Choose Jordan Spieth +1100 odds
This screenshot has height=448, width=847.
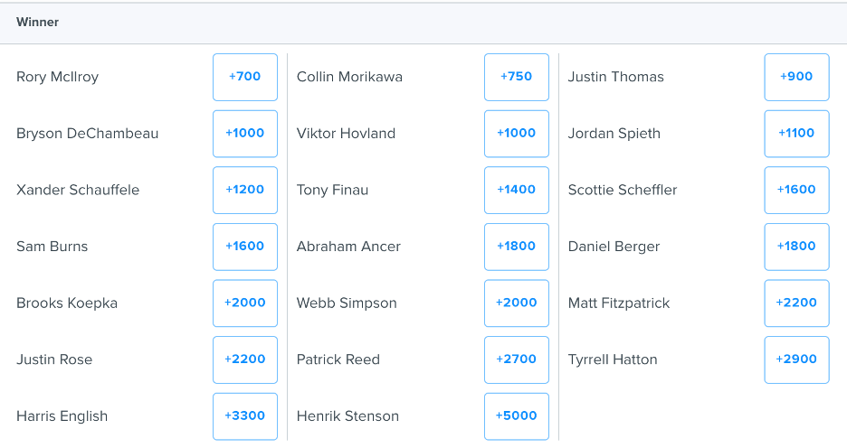point(796,134)
